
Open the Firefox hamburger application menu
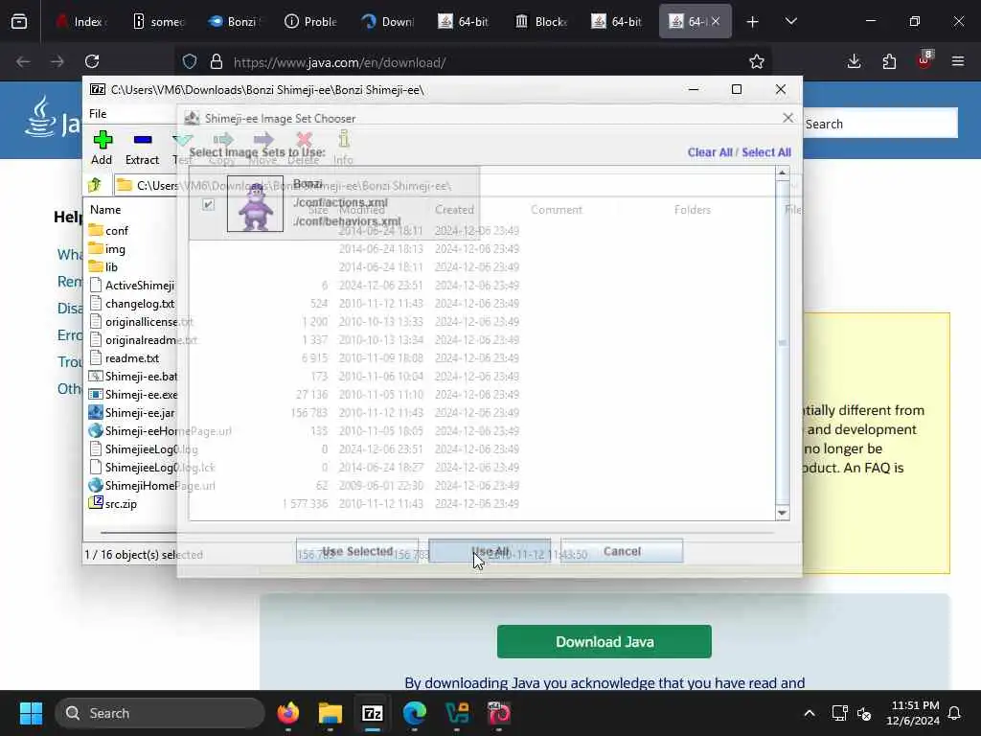(x=957, y=61)
